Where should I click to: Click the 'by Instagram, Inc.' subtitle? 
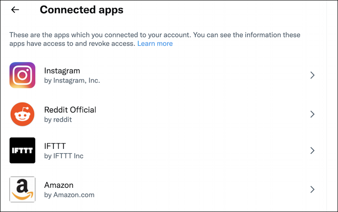tap(72, 81)
